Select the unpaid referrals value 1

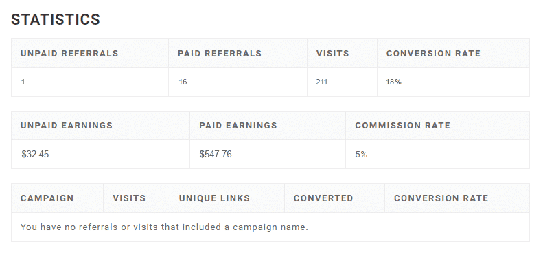pyautogui.click(x=23, y=82)
